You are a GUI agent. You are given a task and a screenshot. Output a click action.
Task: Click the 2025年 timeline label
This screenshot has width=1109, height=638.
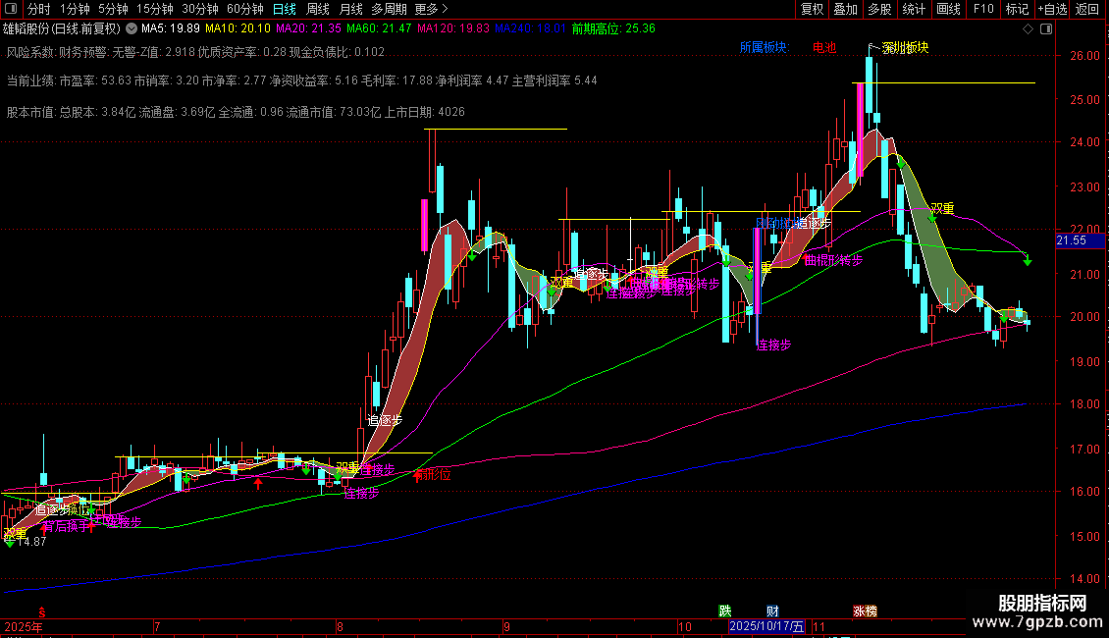[x=23, y=626]
